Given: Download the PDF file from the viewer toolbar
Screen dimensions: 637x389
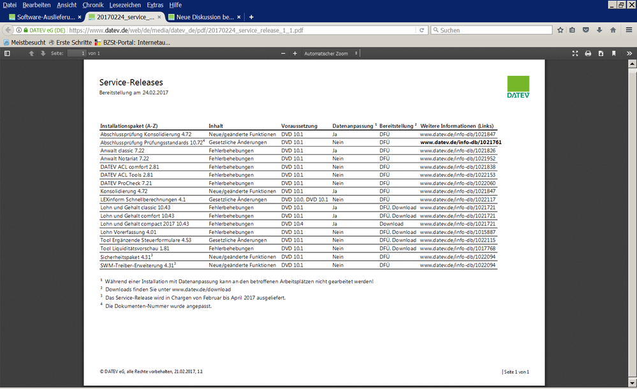Looking at the screenshot, I should coord(601,54).
